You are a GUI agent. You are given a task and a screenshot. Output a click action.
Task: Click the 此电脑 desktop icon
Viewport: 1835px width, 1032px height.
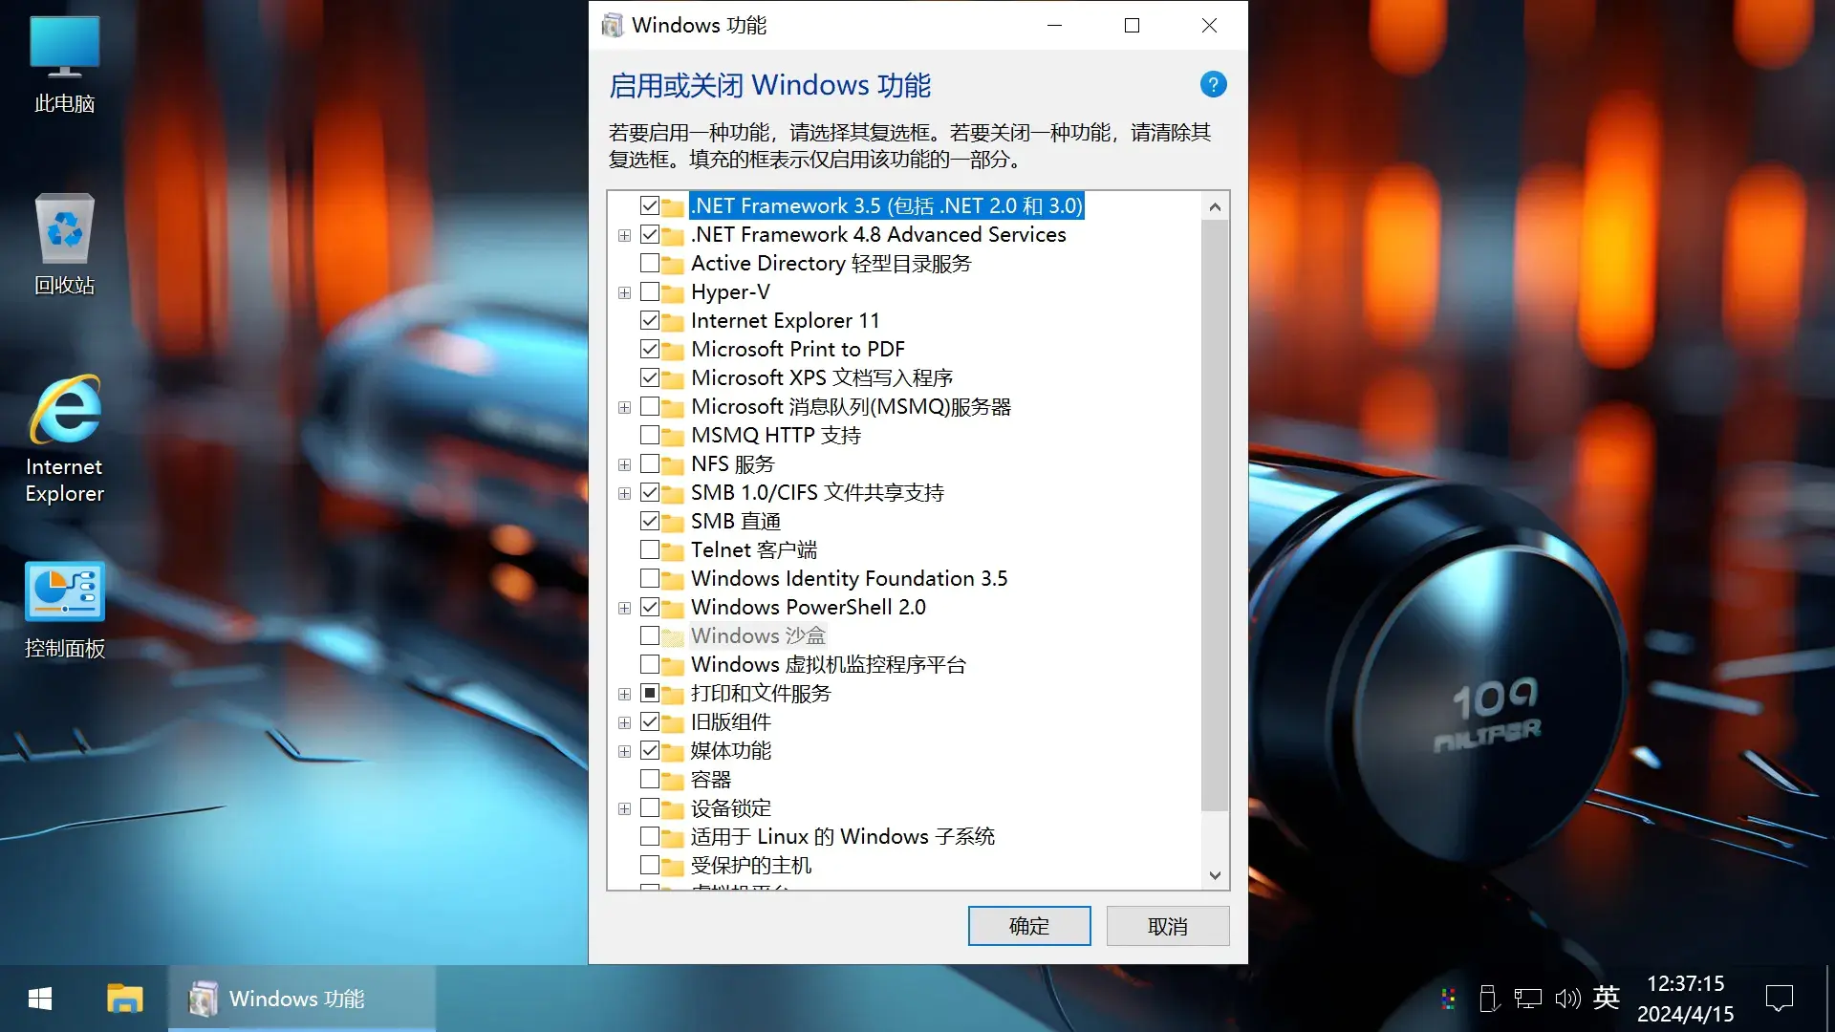(x=64, y=58)
